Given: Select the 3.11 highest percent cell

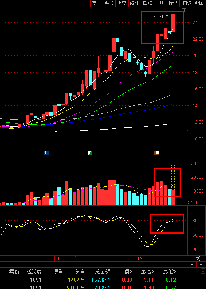Looking at the screenshot, I should 149,280.
